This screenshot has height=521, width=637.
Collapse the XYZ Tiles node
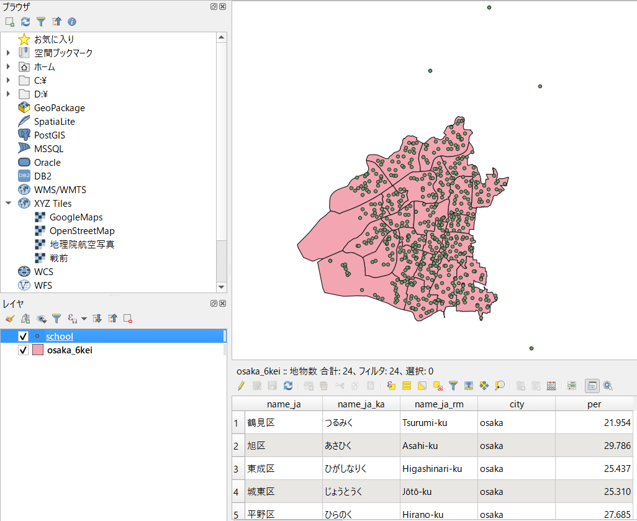tap(8, 203)
